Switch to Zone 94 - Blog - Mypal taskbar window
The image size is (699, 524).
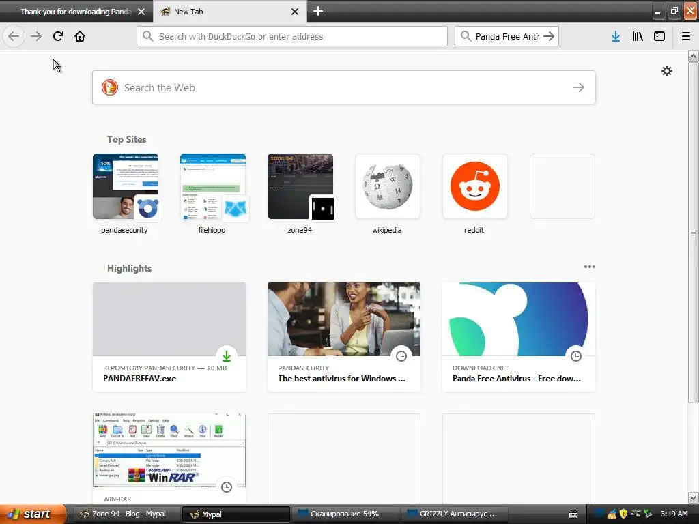pos(126,514)
